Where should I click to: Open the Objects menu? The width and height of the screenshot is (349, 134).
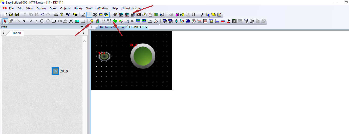(65, 8)
